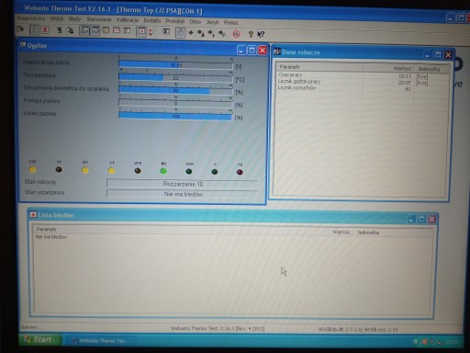Click the red circular stop icon in toolbar
The width and height of the screenshot is (470, 353).
(x=236, y=34)
